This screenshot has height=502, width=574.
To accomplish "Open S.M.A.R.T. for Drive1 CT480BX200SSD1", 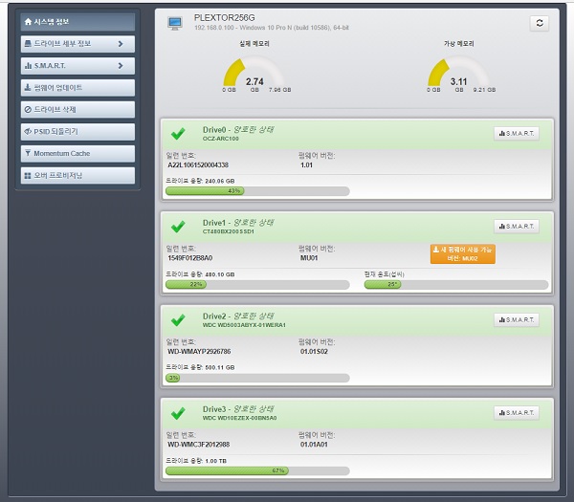I will pos(517,227).
